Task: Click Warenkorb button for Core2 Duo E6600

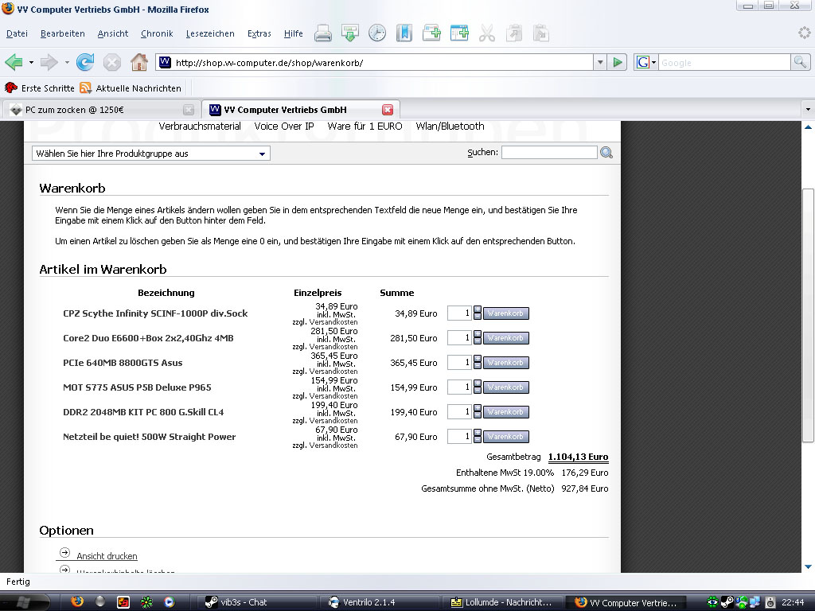Action: [x=505, y=337]
